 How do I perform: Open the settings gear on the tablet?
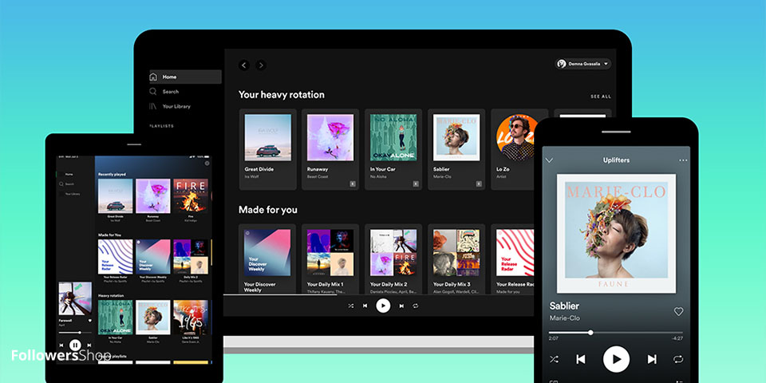pyautogui.click(x=207, y=163)
